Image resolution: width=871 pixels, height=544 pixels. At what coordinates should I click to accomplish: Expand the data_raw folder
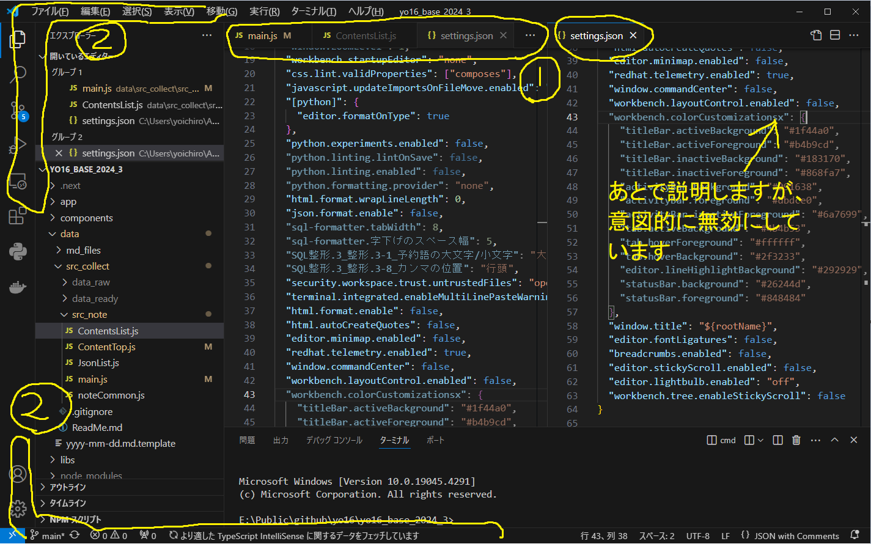130,282
